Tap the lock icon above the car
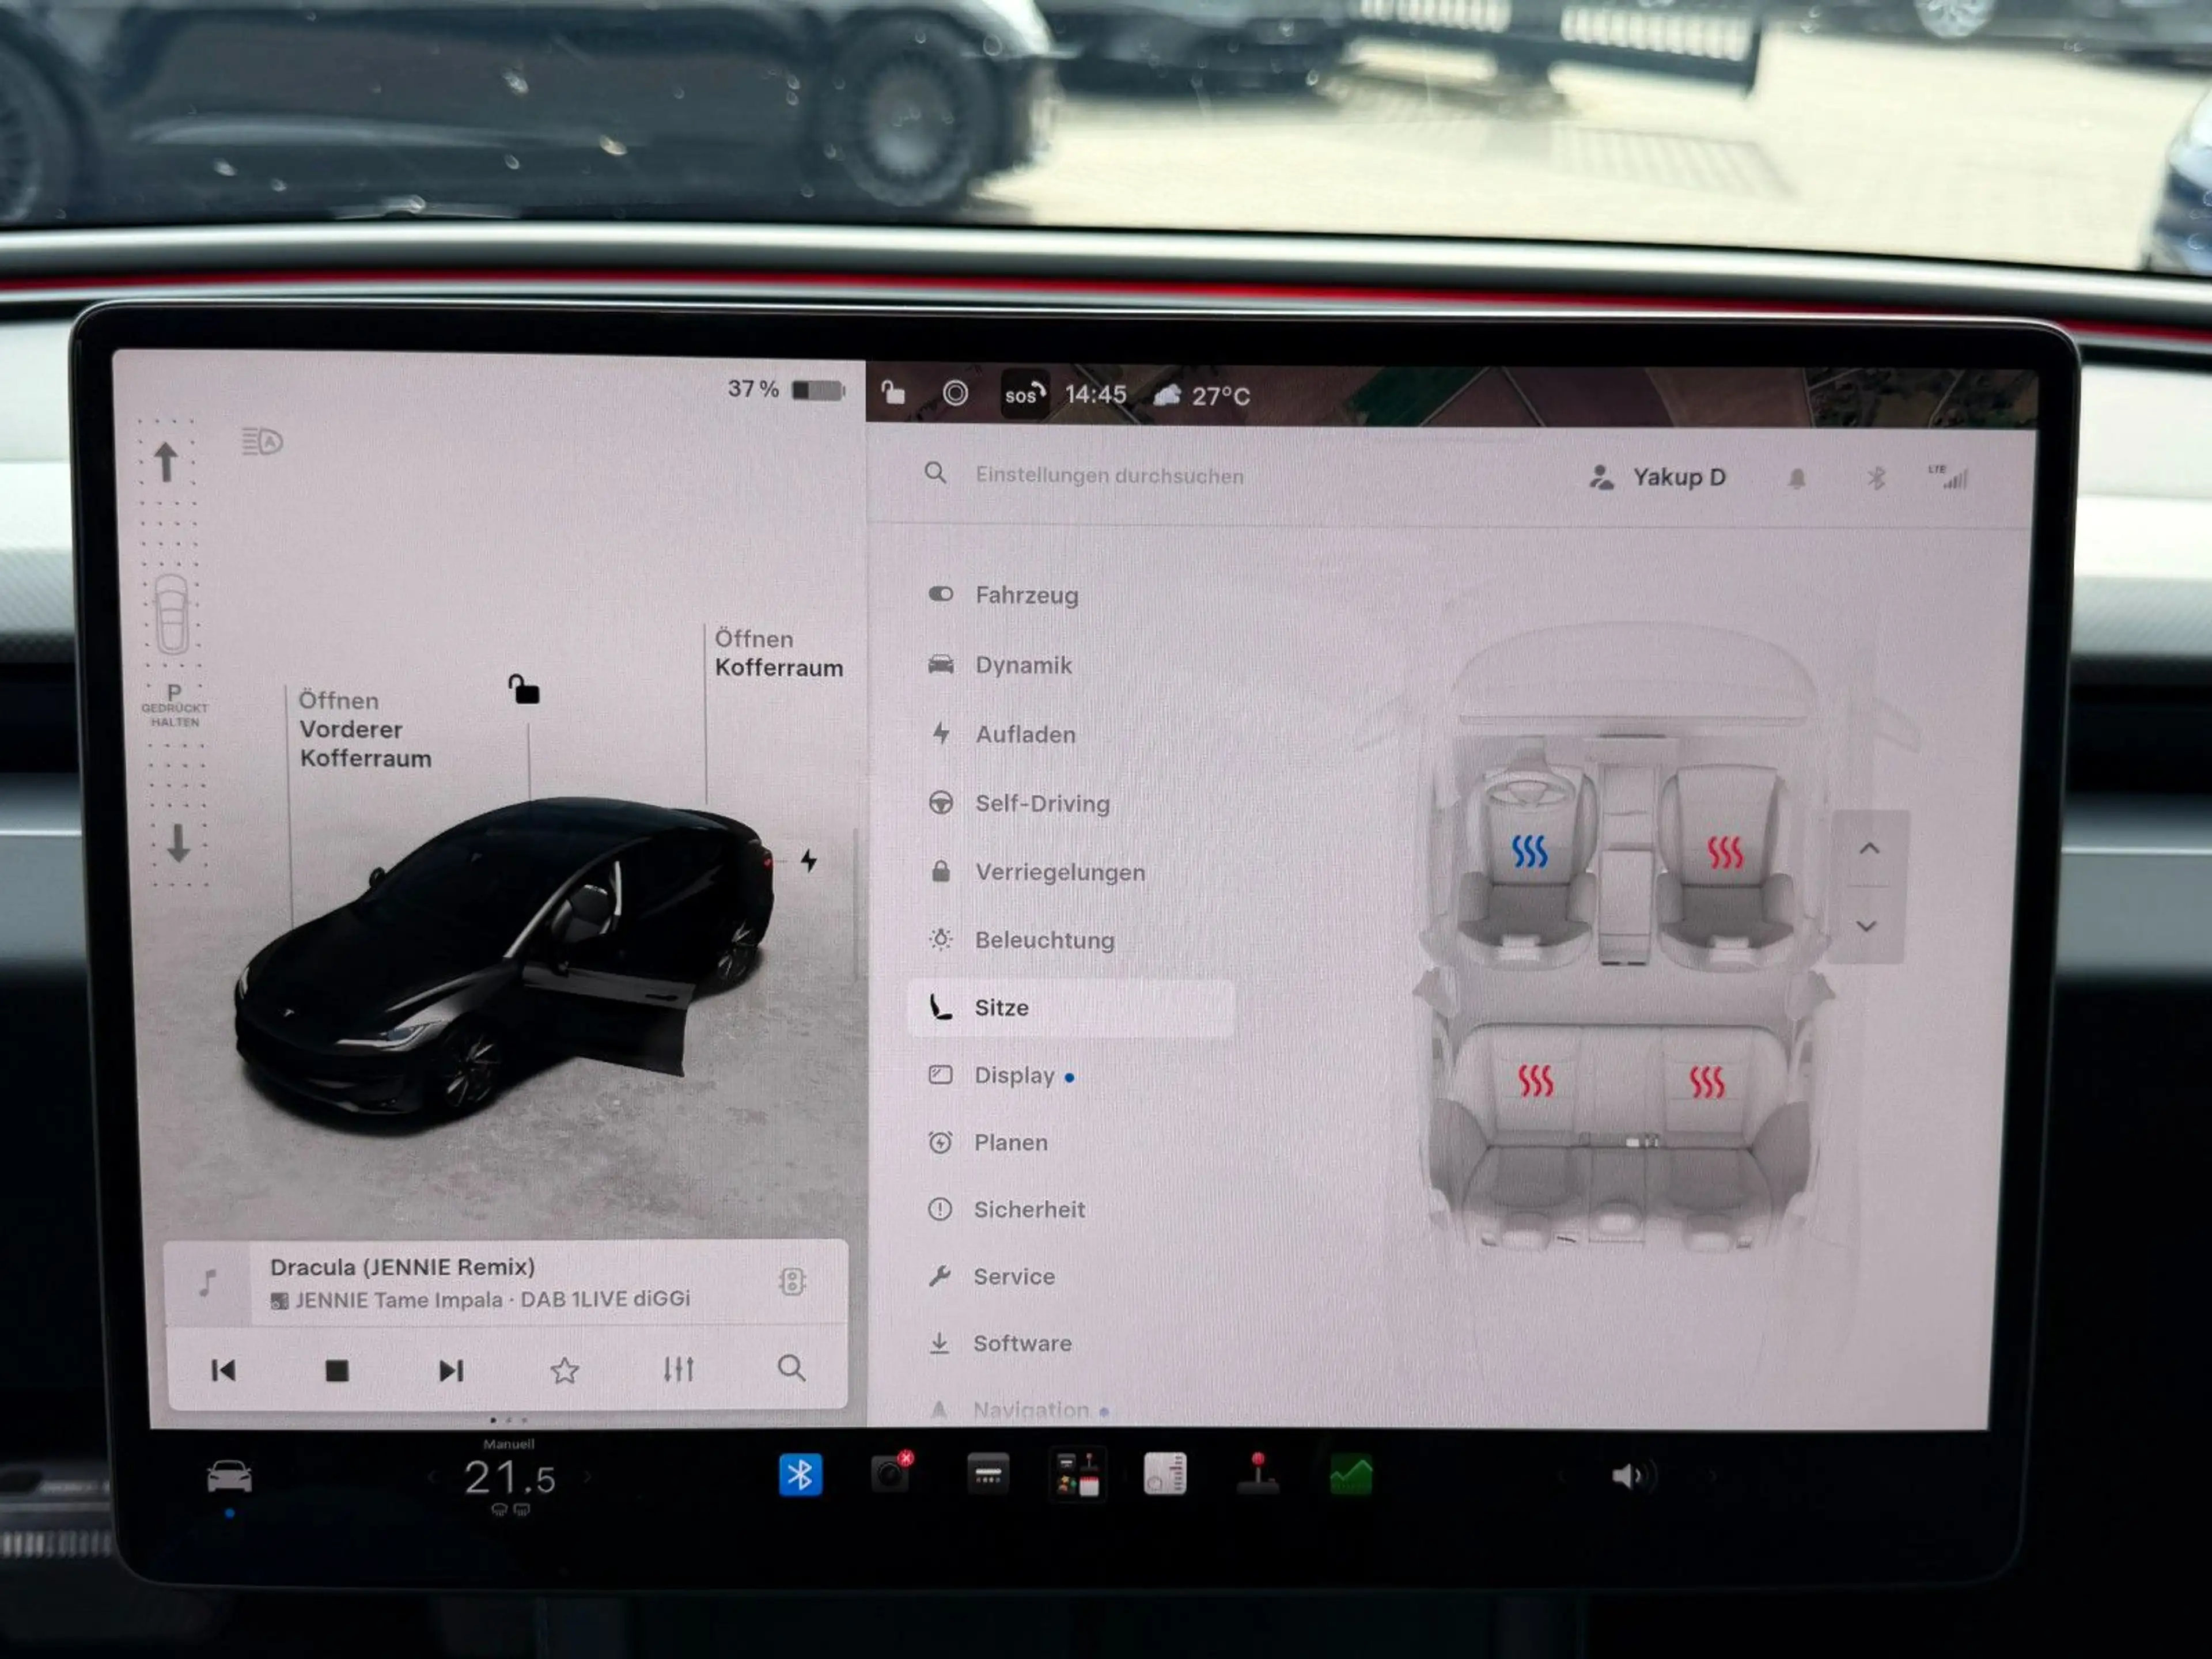Image resolution: width=2212 pixels, height=1659 pixels. [524, 689]
